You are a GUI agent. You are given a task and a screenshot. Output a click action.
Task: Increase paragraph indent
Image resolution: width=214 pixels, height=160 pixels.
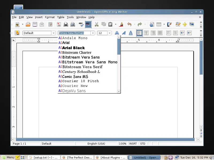click(x=189, y=33)
